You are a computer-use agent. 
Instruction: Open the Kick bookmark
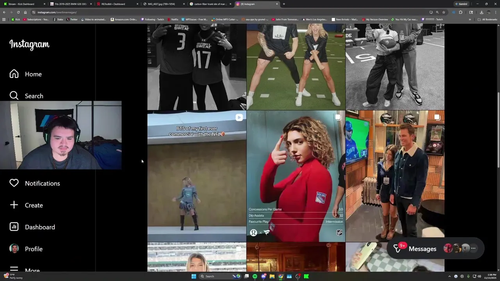tap(16, 19)
